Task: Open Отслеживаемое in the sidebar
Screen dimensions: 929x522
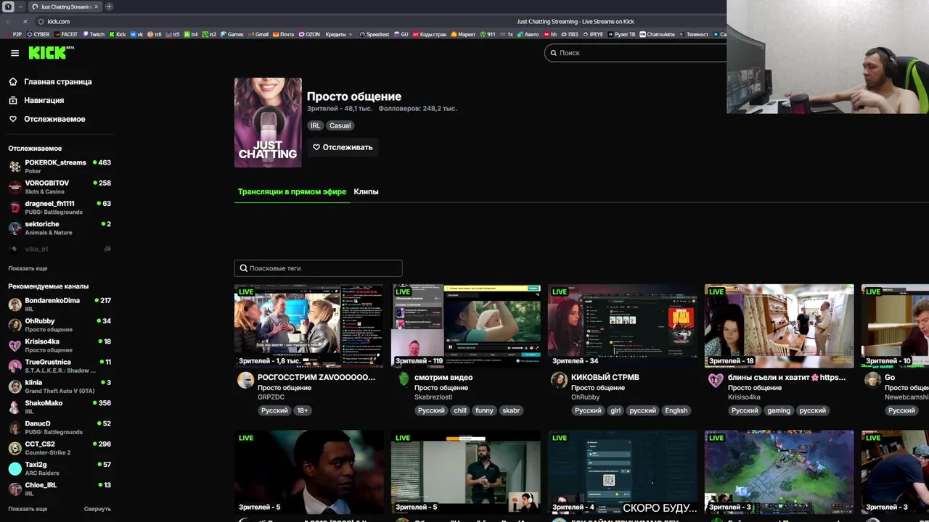Action: pos(54,119)
